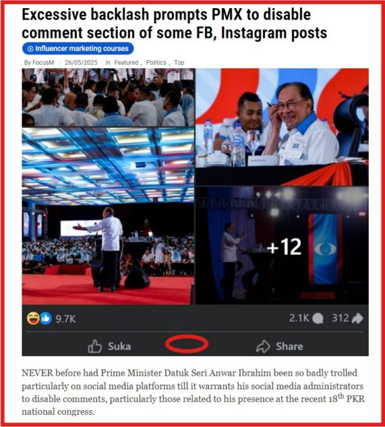Click the thumbs-up Suka icon
The image size is (385, 427).
95,347
